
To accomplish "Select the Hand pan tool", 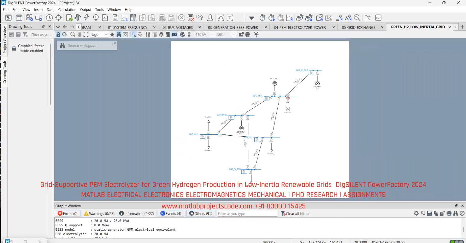I will point(80,35).
